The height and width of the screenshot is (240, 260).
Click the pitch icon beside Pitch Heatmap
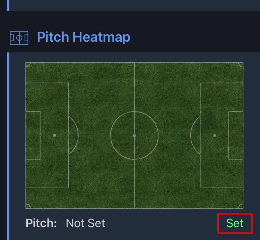[x=19, y=38]
